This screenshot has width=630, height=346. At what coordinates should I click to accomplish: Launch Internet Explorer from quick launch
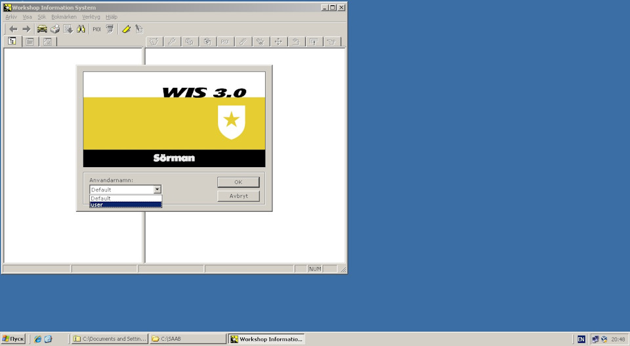[38, 339]
